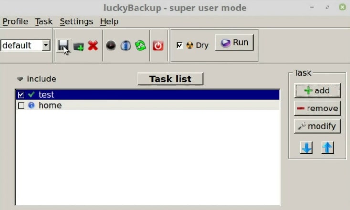Click the green refresh icon
Image resolution: width=350 pixels, height=210 pixels.
140,46
